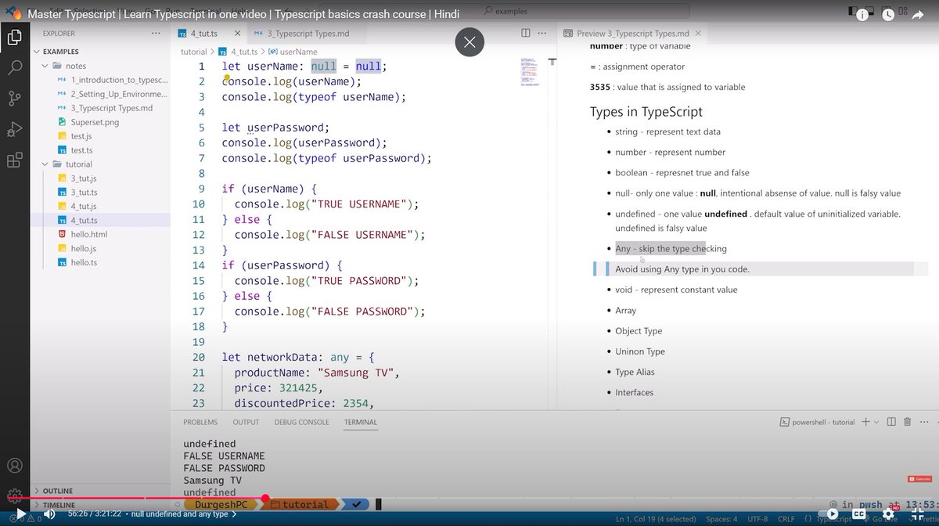
Task: Click the split editor icon beside editor tabs
Action: click(526, 34)
